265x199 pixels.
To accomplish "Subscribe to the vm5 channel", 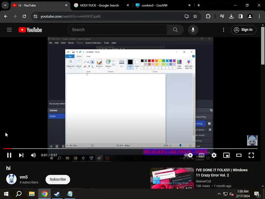I will [x=58, y=179].
